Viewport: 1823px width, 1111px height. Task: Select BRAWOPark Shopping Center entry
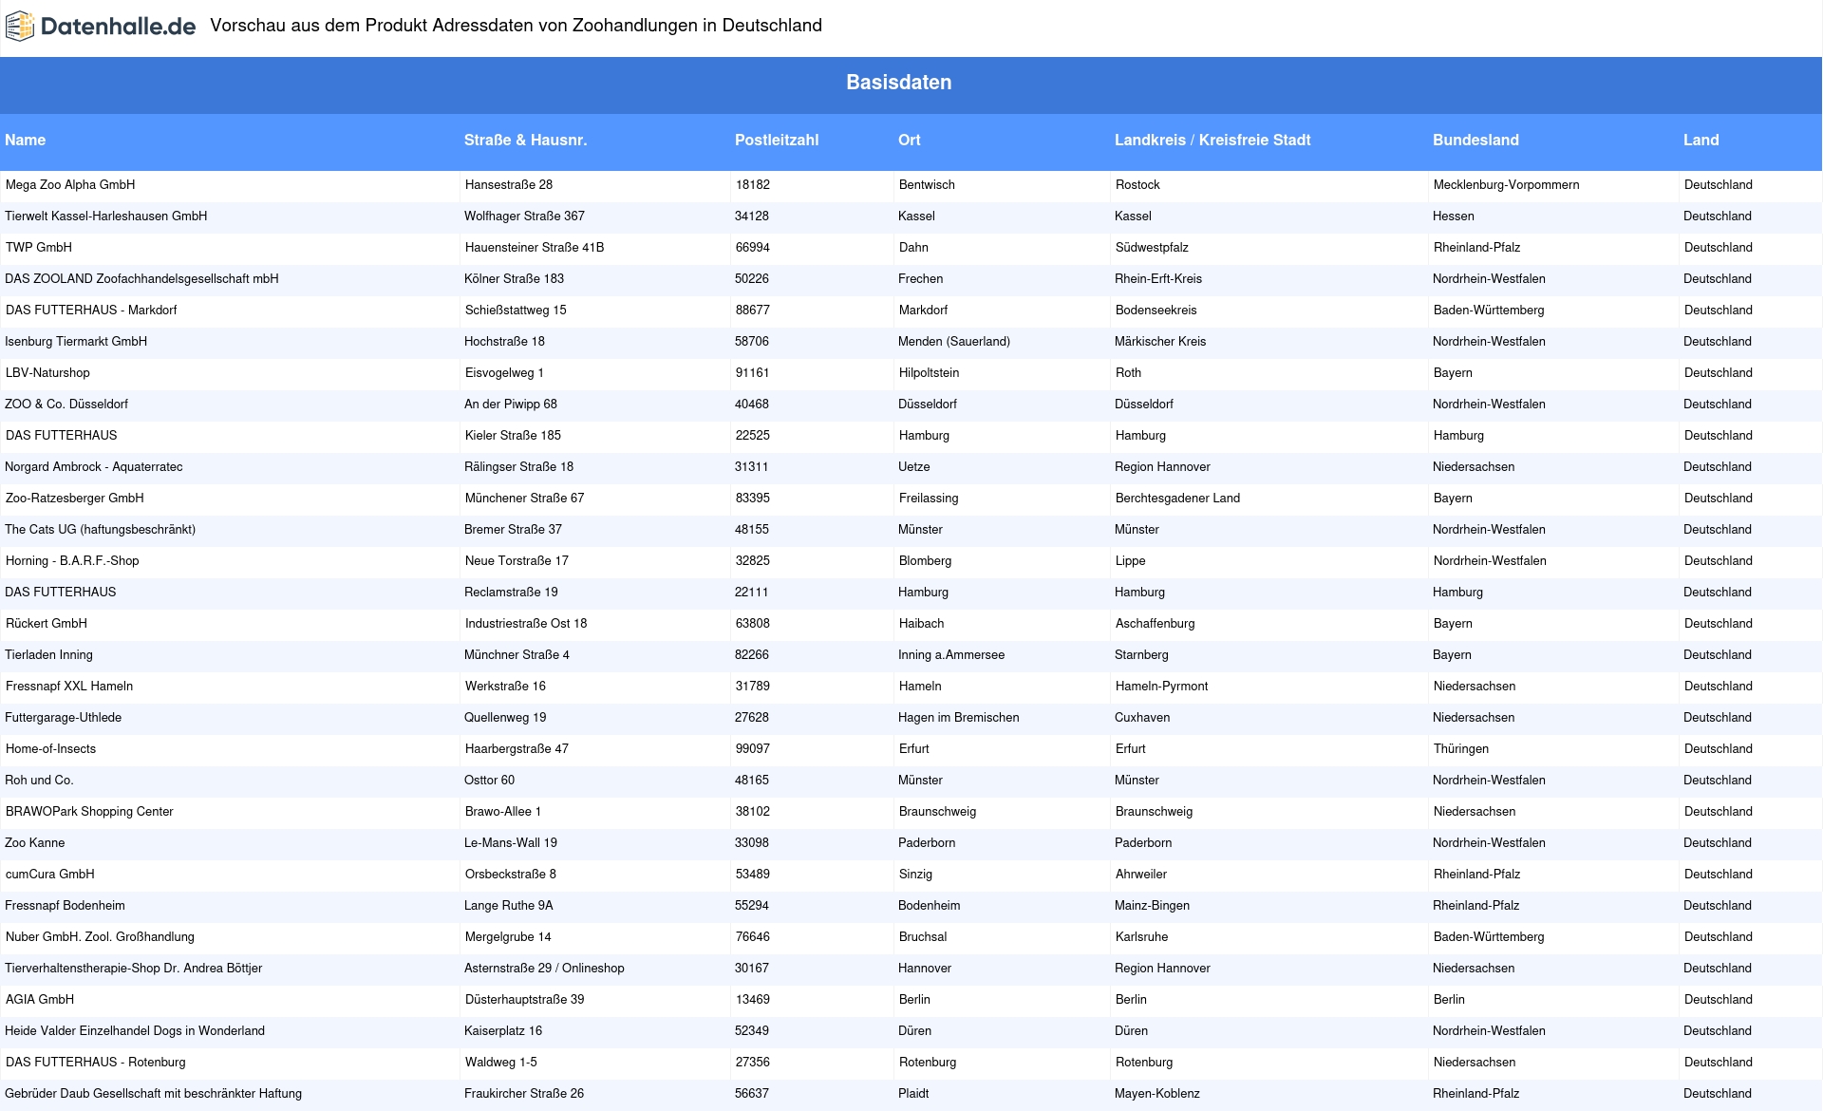[x=89, y=812]
